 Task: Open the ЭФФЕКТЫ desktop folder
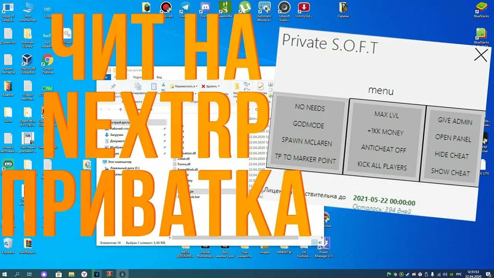[284, 249]
